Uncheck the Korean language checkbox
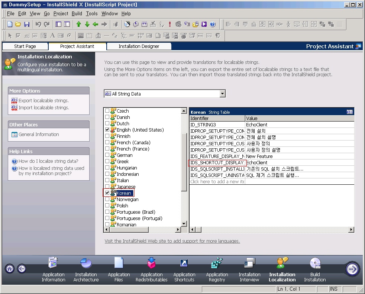 tap(107, 193)
